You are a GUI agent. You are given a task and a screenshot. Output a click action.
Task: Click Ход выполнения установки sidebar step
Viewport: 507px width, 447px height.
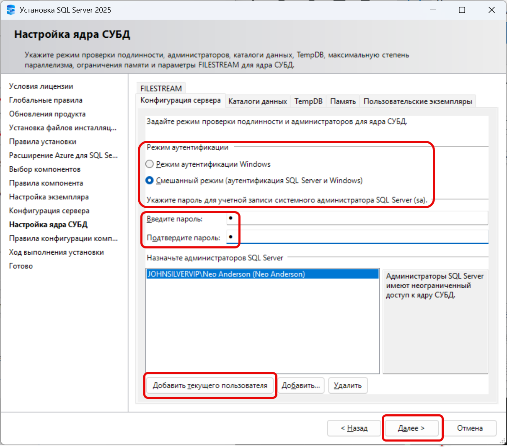[x=57, y=252]
